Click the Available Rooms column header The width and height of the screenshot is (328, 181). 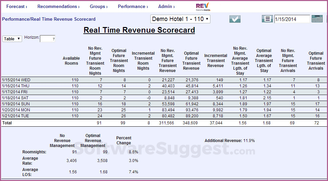[x=71, y=61]
